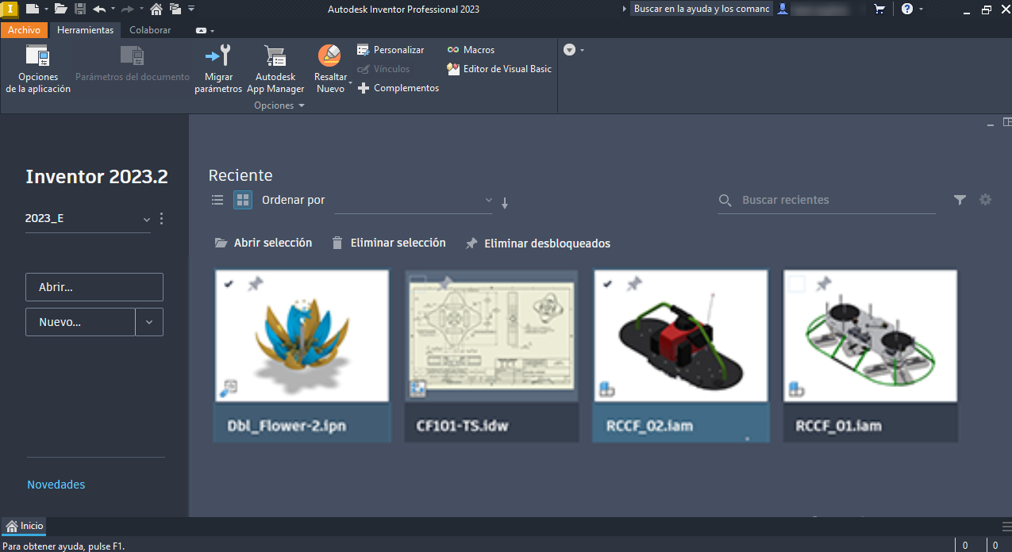Select Inicio document tab
Viewport: 1012px width, 552px height.
[x=25, y=526]
